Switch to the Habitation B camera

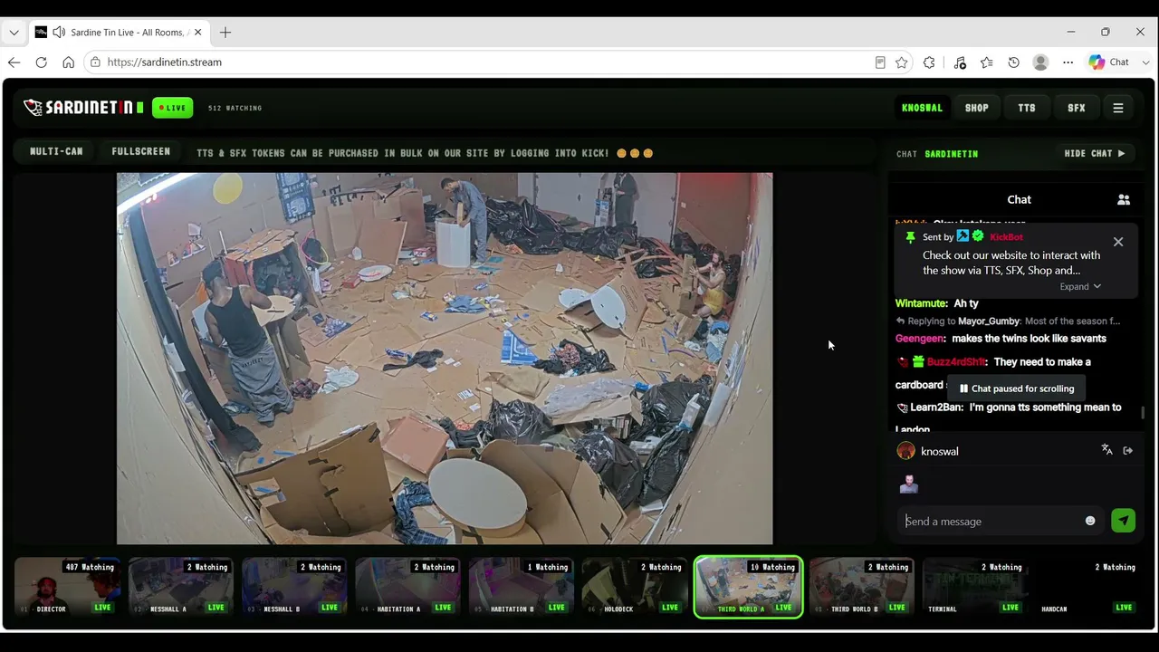[x=521, y=588]
